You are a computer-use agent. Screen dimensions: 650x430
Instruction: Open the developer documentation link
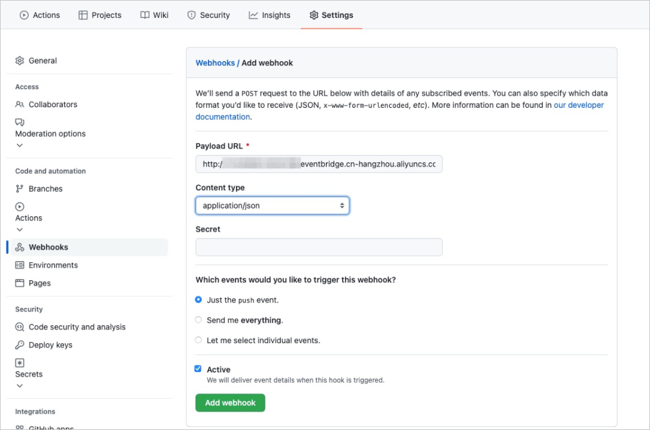coord(578,105)
